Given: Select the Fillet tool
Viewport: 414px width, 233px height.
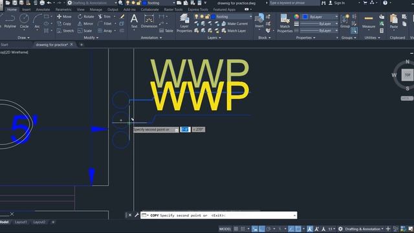Looking at the screenshot, I should tap(105, 23).
